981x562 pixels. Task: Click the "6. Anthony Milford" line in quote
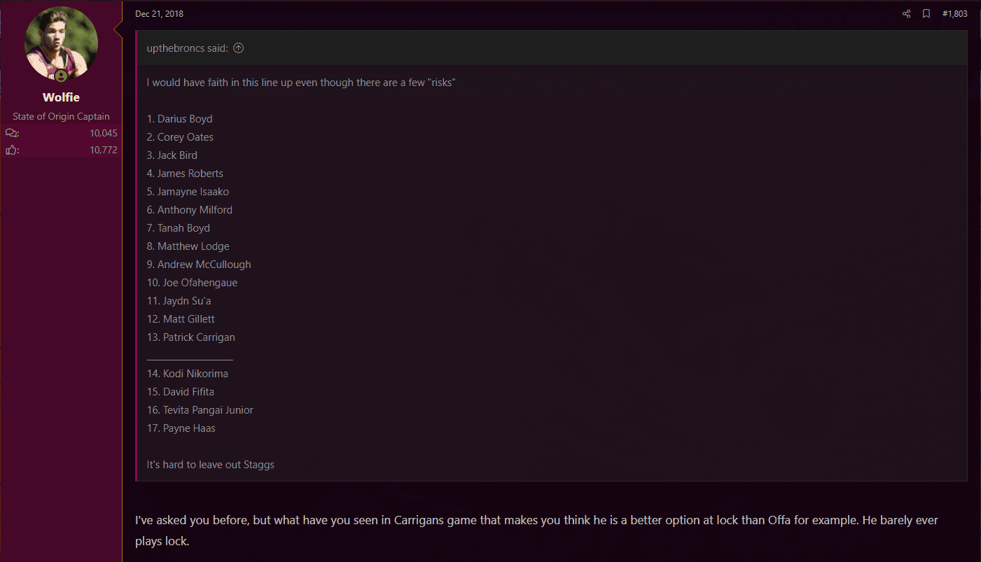click(190, 210)
